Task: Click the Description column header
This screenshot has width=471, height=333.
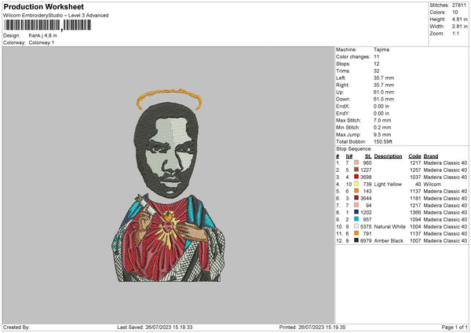Action: (388, 156)
